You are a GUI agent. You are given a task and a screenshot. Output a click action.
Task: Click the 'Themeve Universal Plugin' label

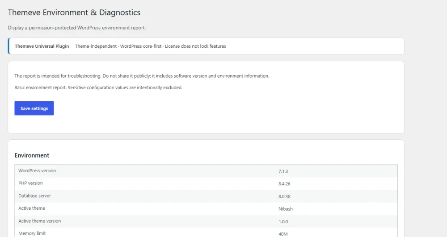[x=42, y=46]
